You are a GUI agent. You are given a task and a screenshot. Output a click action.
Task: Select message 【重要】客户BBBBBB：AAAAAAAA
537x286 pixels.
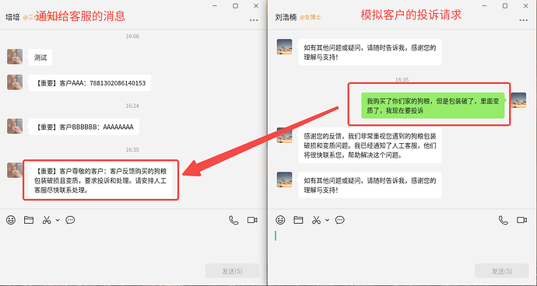click(84, 127)
